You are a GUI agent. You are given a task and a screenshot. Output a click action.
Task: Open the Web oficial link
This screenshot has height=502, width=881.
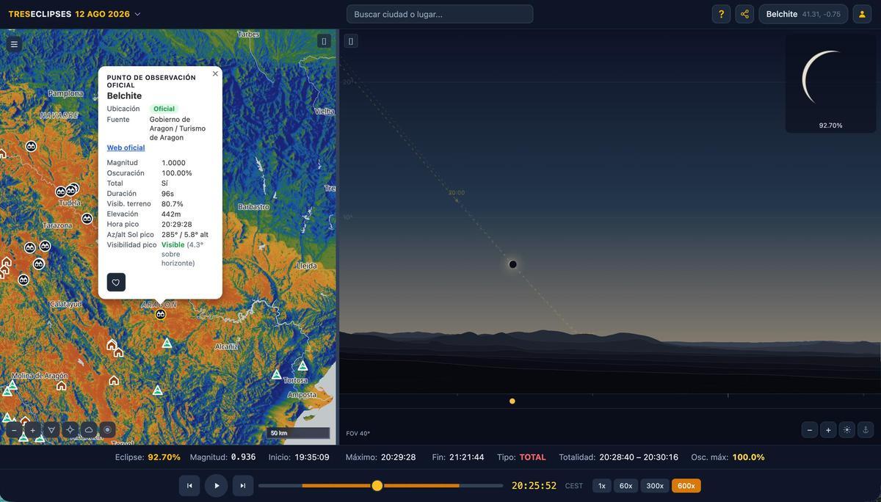126,148
